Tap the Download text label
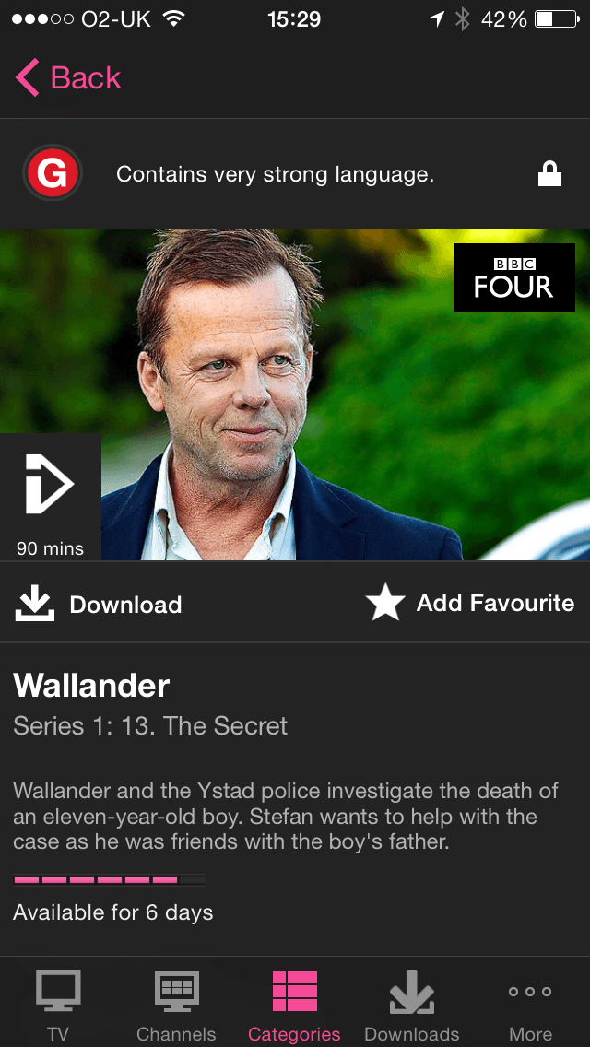This screenshot has height=1047, width=590. [125, 605]
